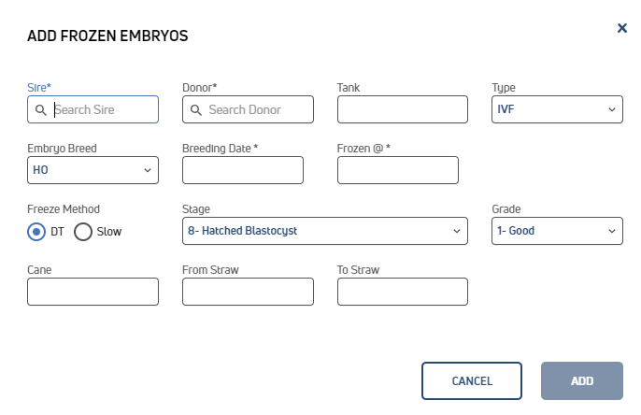This screenshot has height=415, width=641.
Task: Click into the Search Donor field
Action: tap(248, 109)
